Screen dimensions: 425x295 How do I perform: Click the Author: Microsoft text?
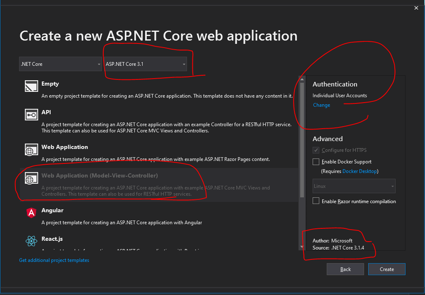pos(333,241)
